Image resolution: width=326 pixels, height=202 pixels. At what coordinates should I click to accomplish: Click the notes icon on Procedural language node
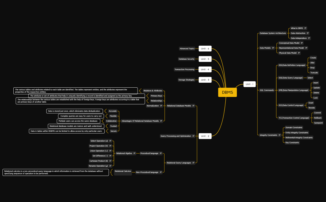point(161,154)
